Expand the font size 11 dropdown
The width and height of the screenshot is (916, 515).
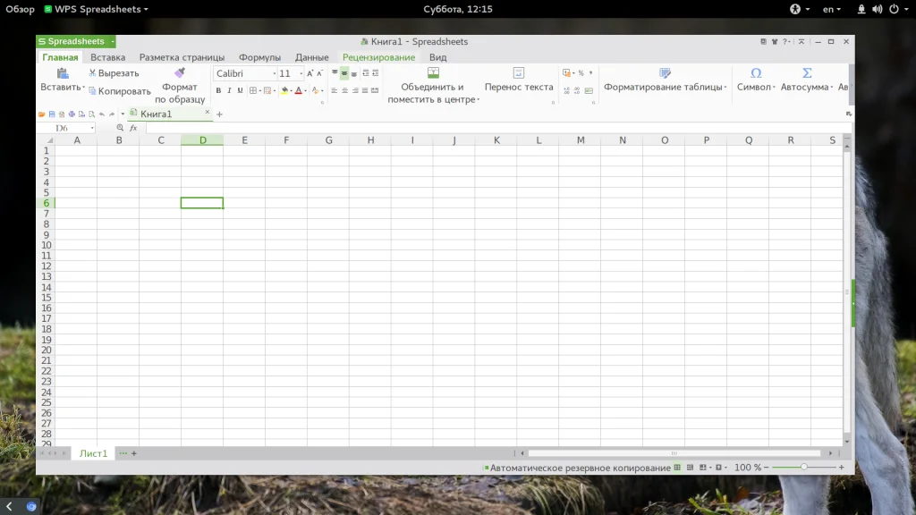(x=300, y=73)
